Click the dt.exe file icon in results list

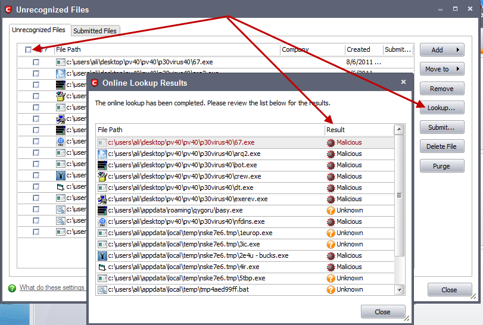[x=102, y=187]
